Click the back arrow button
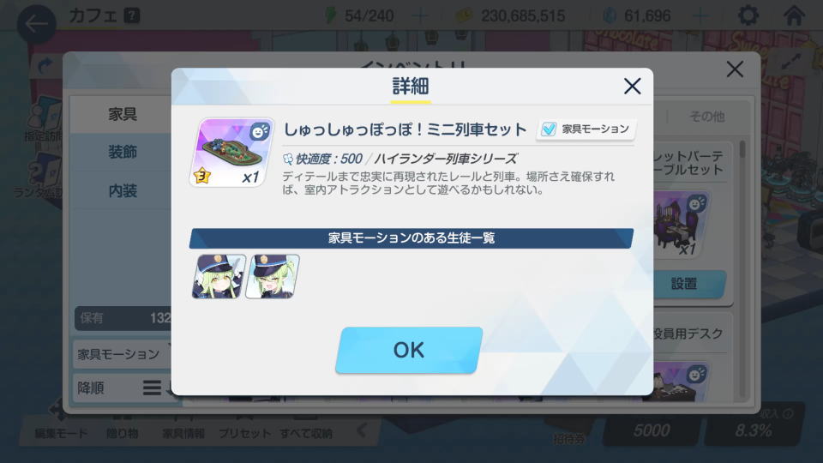The image size is (823, 463). click(x=36, y=24)
